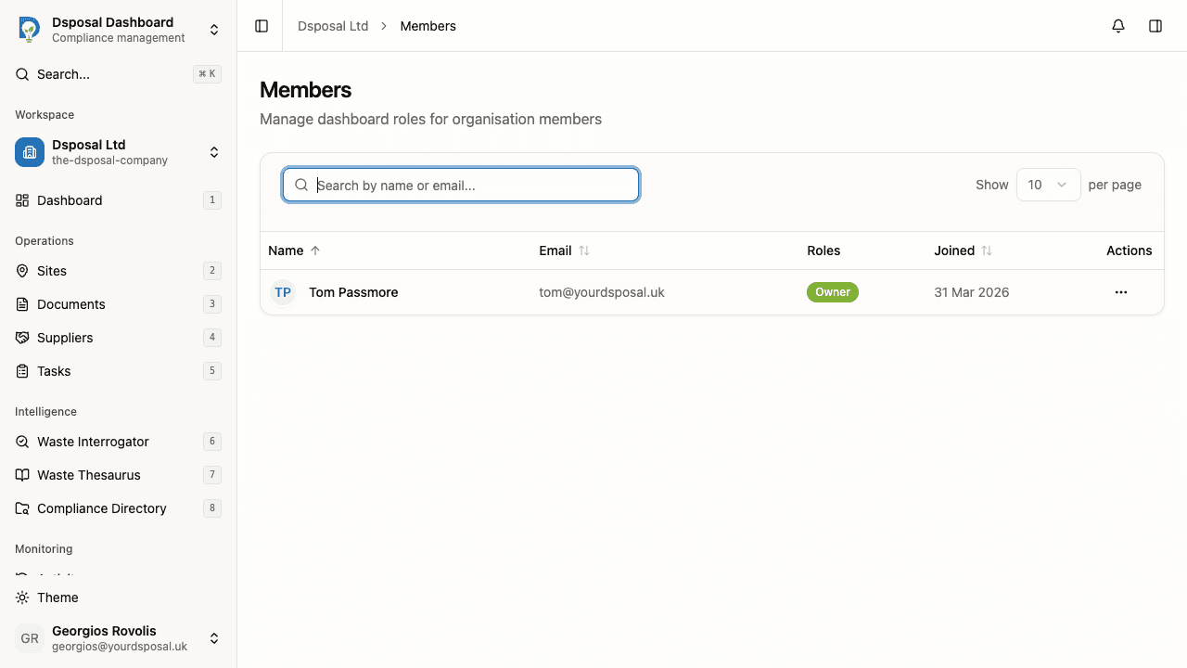Select Dsposal Ltd in the breadcrumb
1187x668 pixels.
click(333, 26)
